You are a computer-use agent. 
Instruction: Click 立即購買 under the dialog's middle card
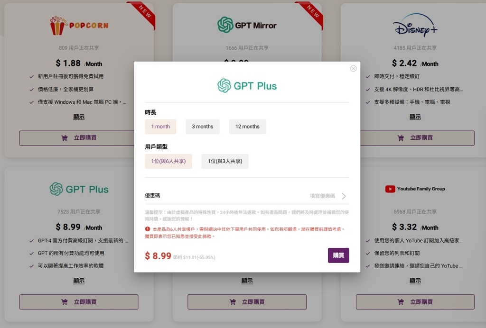point(247,302)
